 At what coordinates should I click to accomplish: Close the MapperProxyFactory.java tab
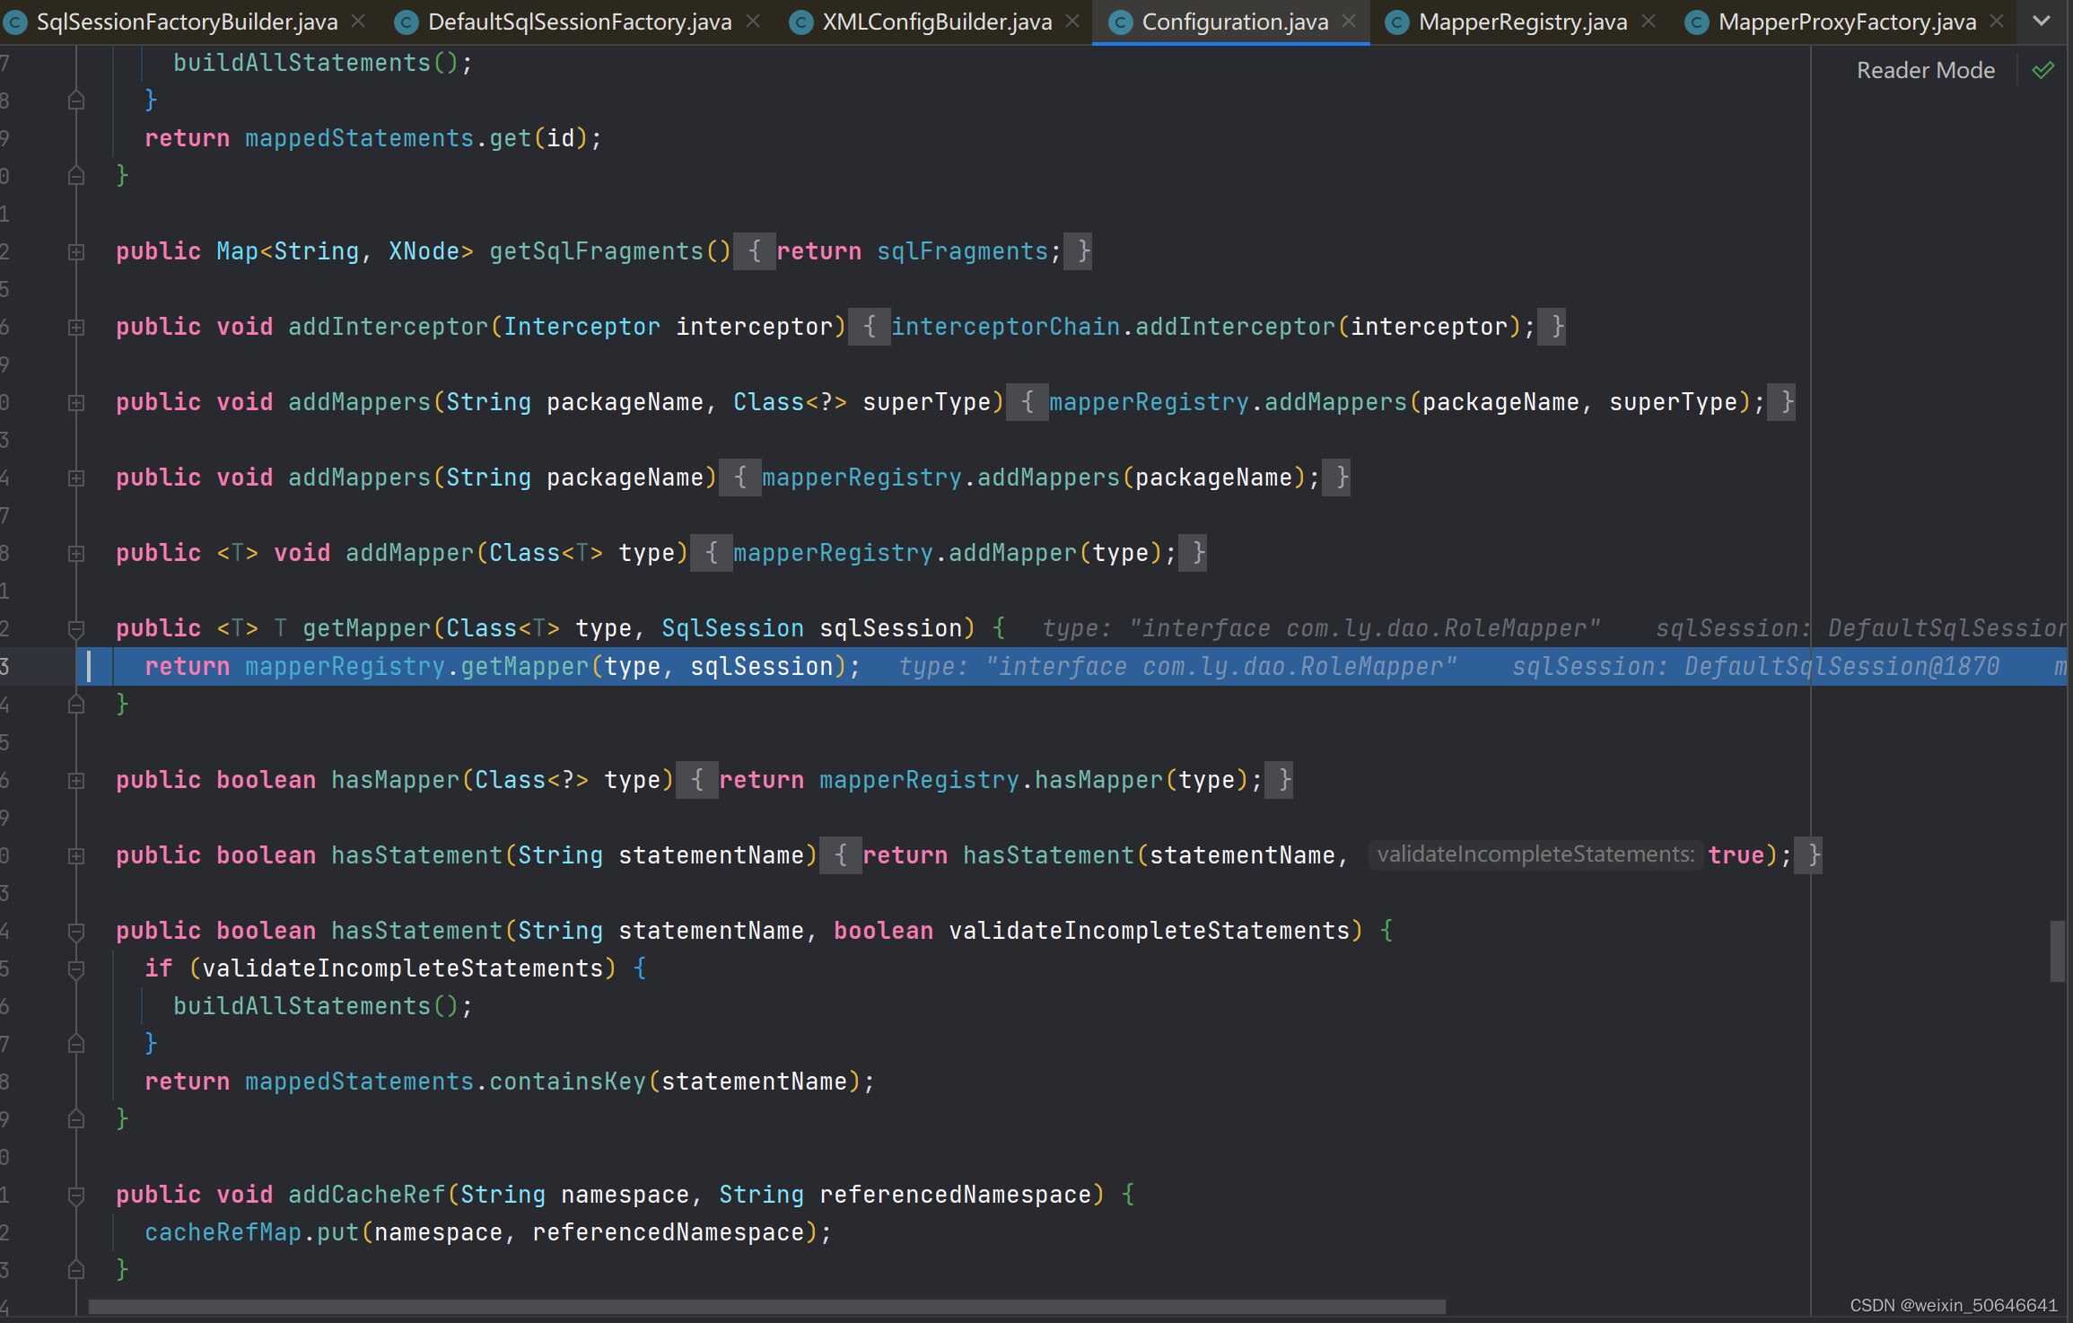[x=1997, y=21]
